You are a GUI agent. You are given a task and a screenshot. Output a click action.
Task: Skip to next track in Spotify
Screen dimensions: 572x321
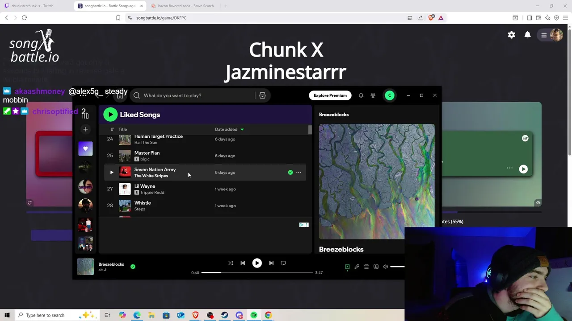click(x=271, y=263)
